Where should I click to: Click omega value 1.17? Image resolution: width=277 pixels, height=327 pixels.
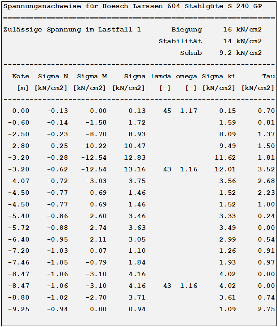[189, 111]
